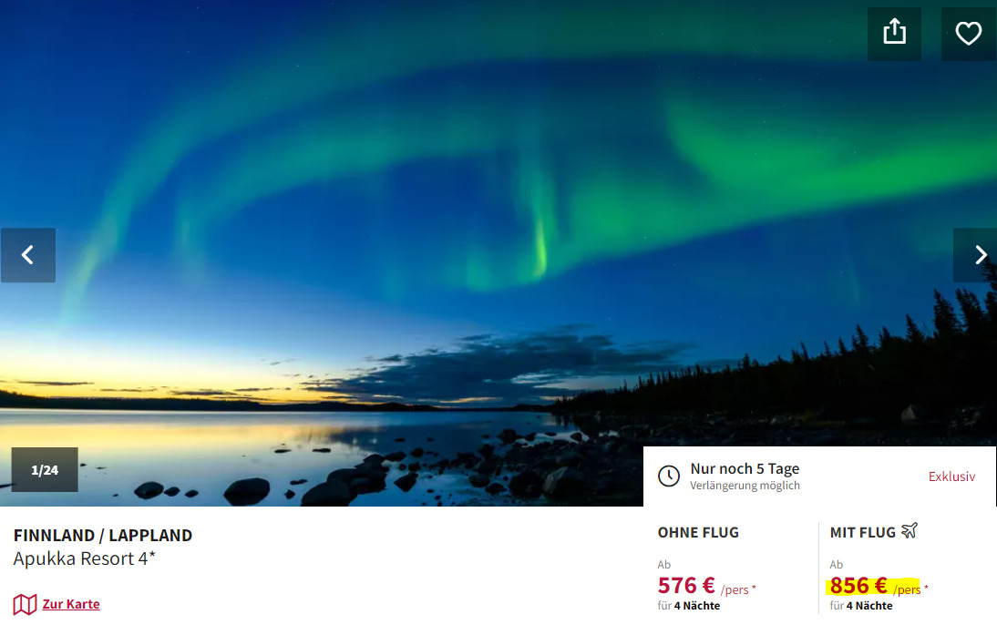Click the airplane icon next to Mit Flug
This screenshot has height=625, width=997.
coord(910,530)
